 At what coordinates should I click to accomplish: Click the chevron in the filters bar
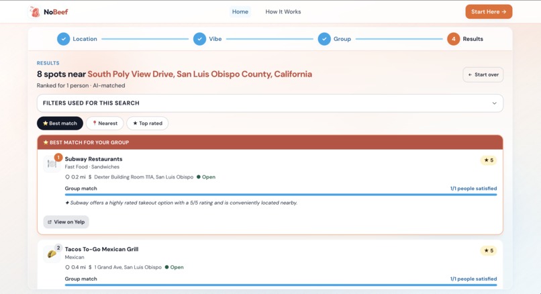click(494, 103)
